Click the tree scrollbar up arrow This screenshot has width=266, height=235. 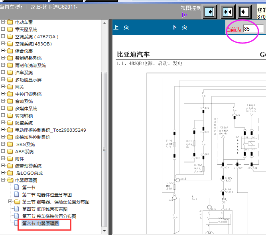104,23
